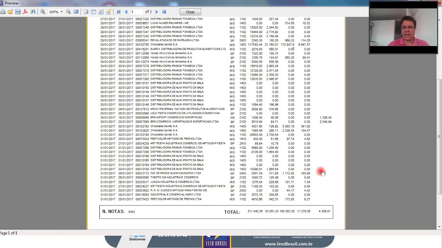The width and height of the screenshot is (442, 248).
Task: Zoom in with the magnifier plus icon
Action: pyautogui.click(x=43, y=12)
